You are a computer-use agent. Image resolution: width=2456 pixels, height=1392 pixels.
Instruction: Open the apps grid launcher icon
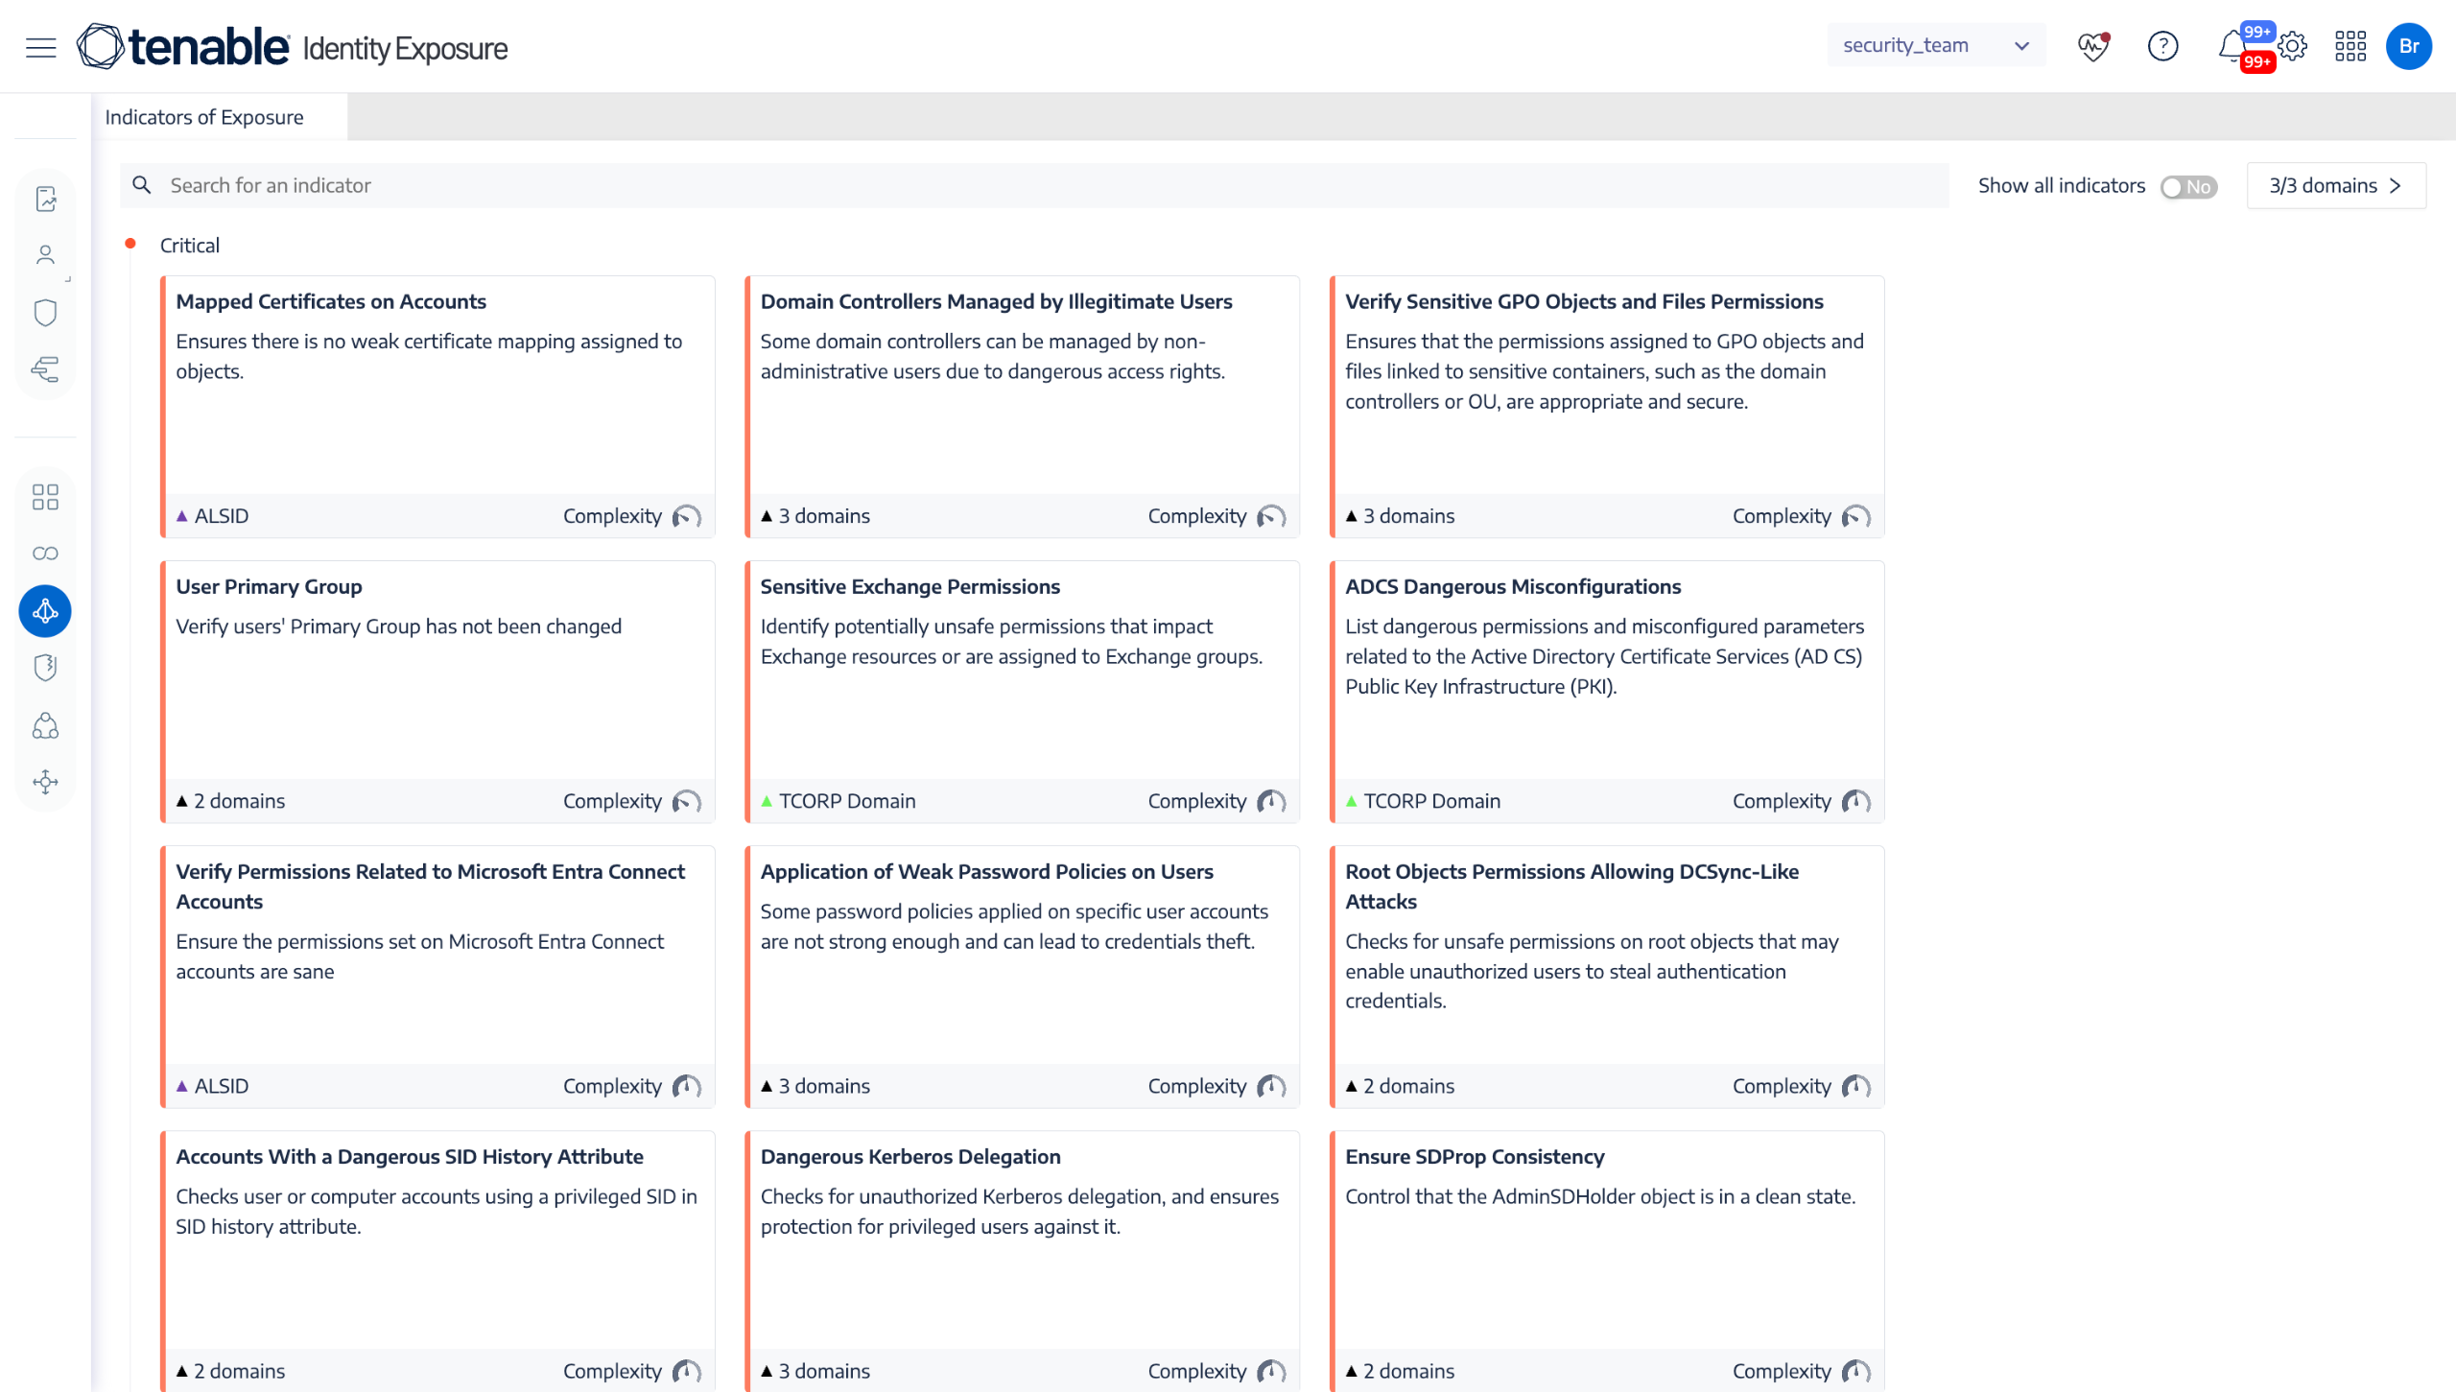pyautogui.click(x=2350, y=46)
